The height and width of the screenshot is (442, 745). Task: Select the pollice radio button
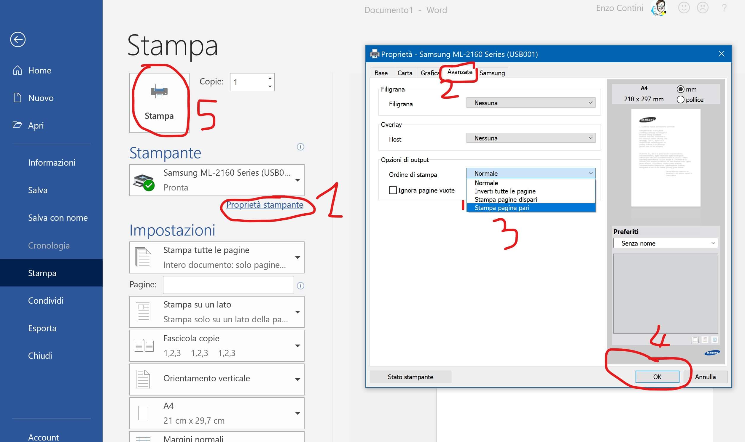tap(680, 100)
